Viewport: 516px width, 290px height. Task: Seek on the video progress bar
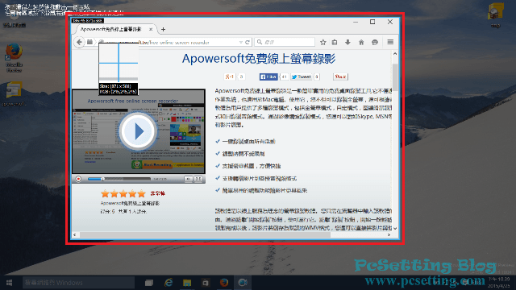click(x=119, y=179)
